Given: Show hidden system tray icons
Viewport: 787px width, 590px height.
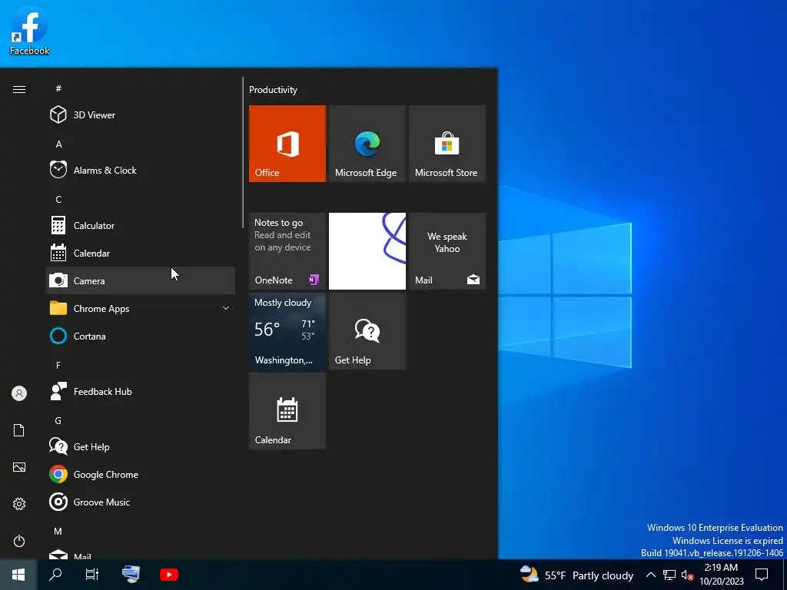Looking at the screenshot, I should point(650,575).
